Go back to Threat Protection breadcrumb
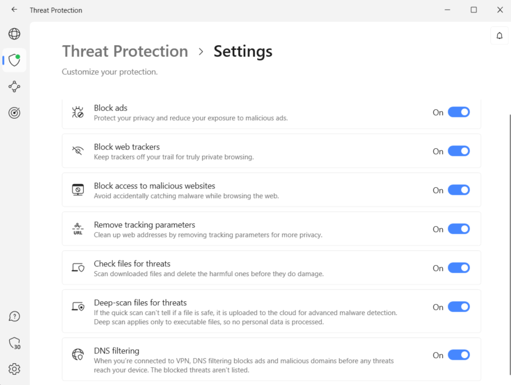Viewport: 511px width, 385px height. point(125,52)
